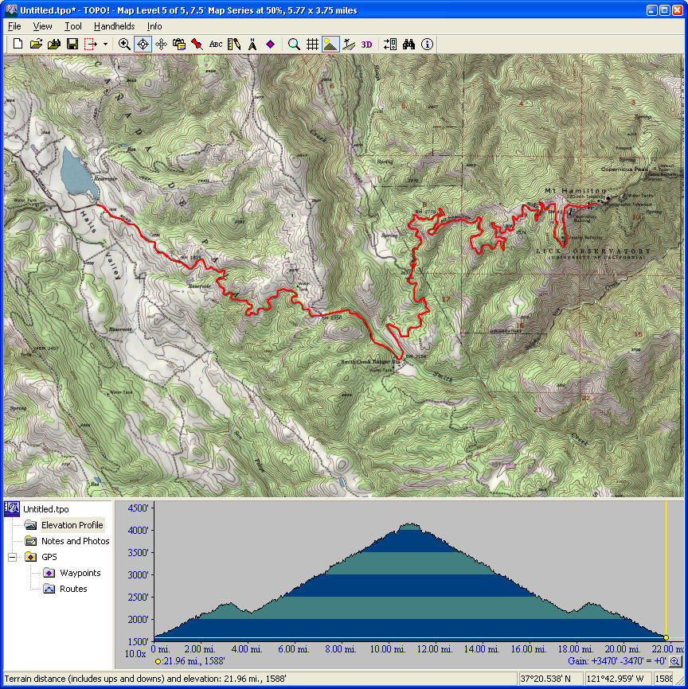Click the Info circle icon in toolbar
688x689 pixels.
[428, 45]
